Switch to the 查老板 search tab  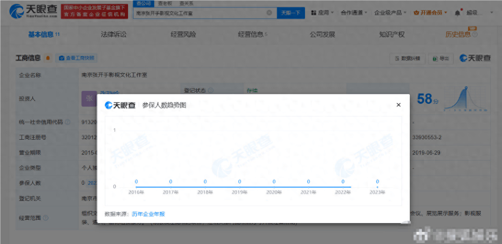(164, 4)
